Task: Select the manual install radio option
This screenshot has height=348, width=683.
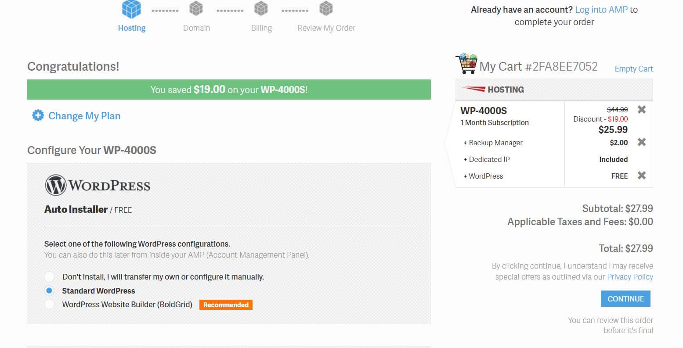Action: (x=49, y=277)
